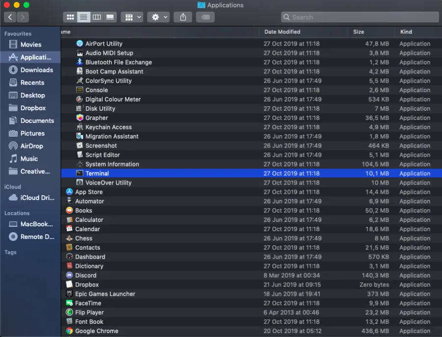Select the Epic Games Launcher row
442x337 pixels.
click(x=251, y=294)
